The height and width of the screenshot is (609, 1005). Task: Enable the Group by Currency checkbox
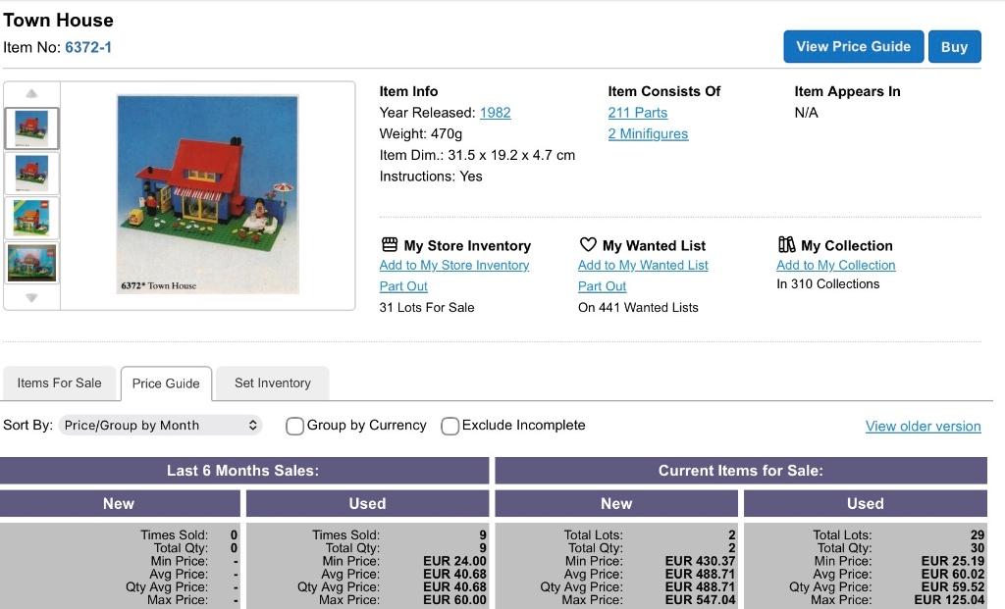pyautogui.click(x=294, y=426)
